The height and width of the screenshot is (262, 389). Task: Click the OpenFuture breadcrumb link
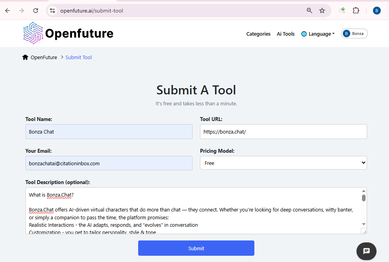click(44, 58)
